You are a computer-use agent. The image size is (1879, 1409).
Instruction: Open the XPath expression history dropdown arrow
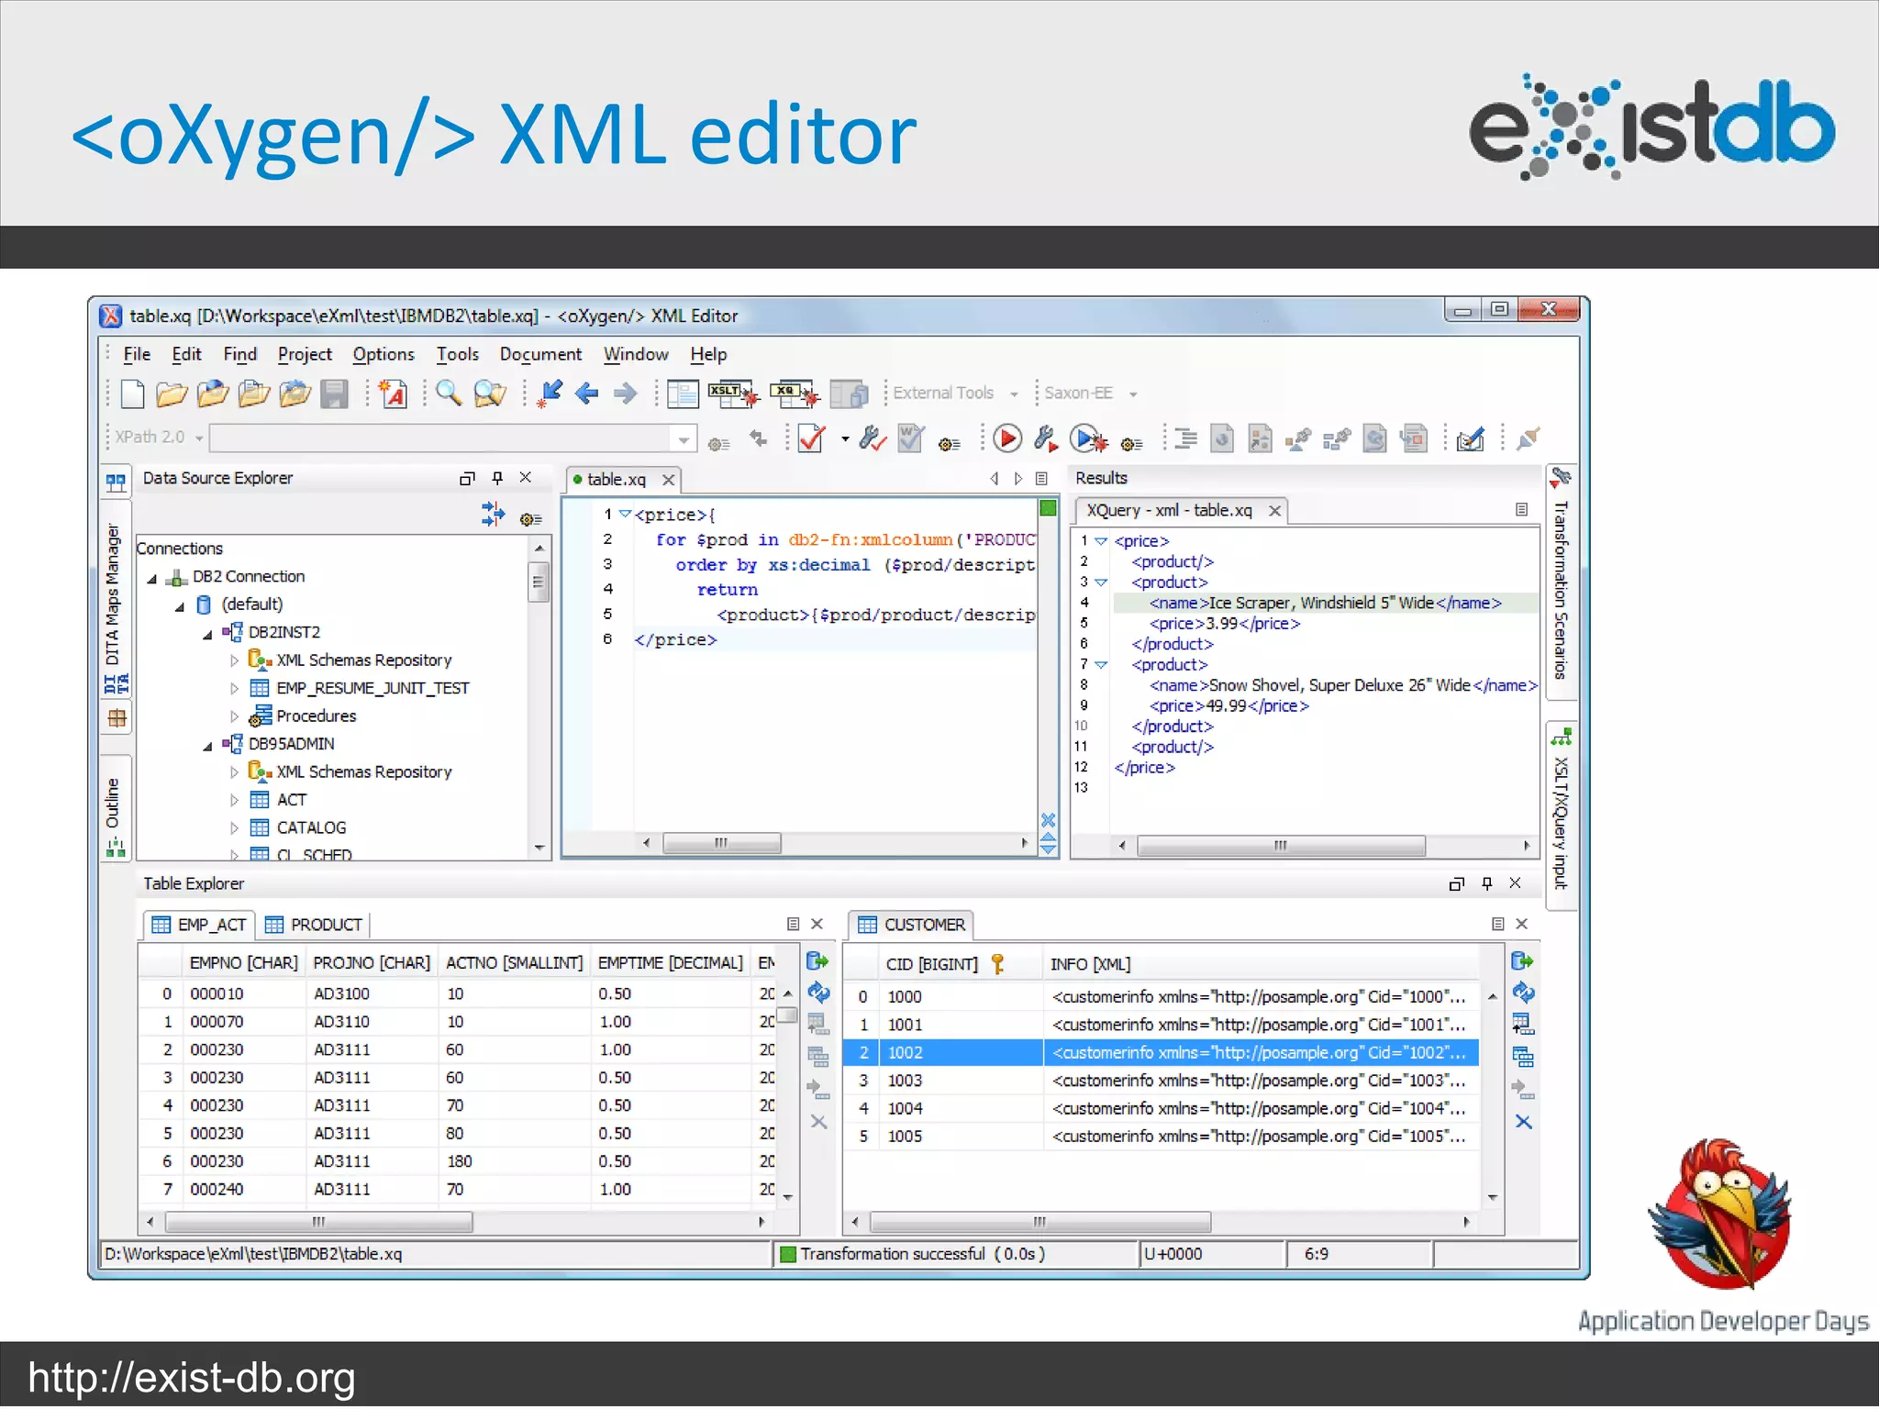click(x=684, y=439)
